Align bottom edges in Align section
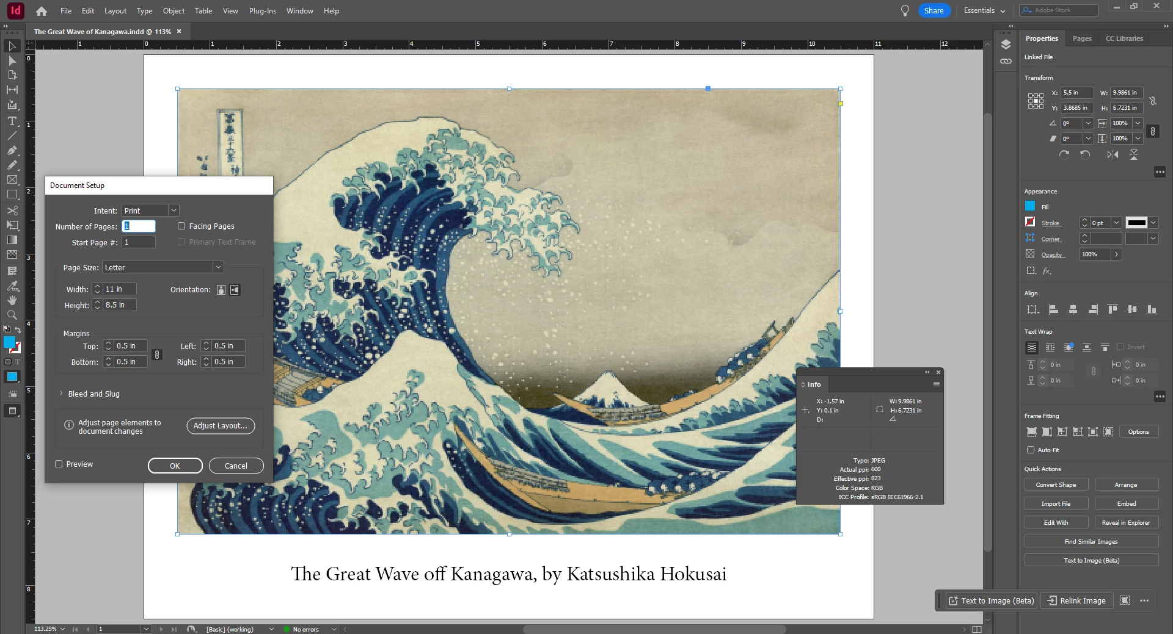The height and width of the screenshot is (634, 1173). (1152, 310)
